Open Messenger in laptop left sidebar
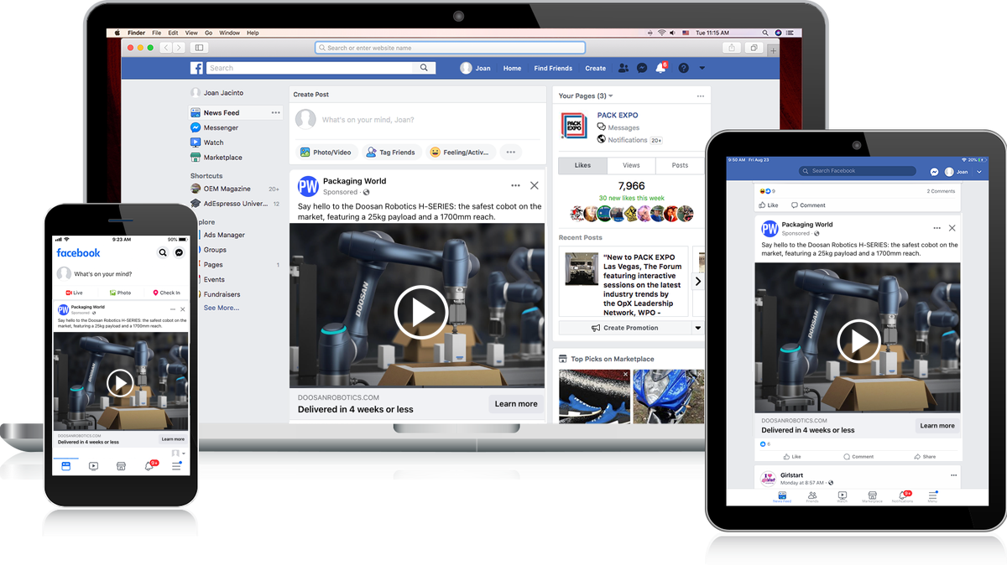1007x565 pixels. (215, 127)
